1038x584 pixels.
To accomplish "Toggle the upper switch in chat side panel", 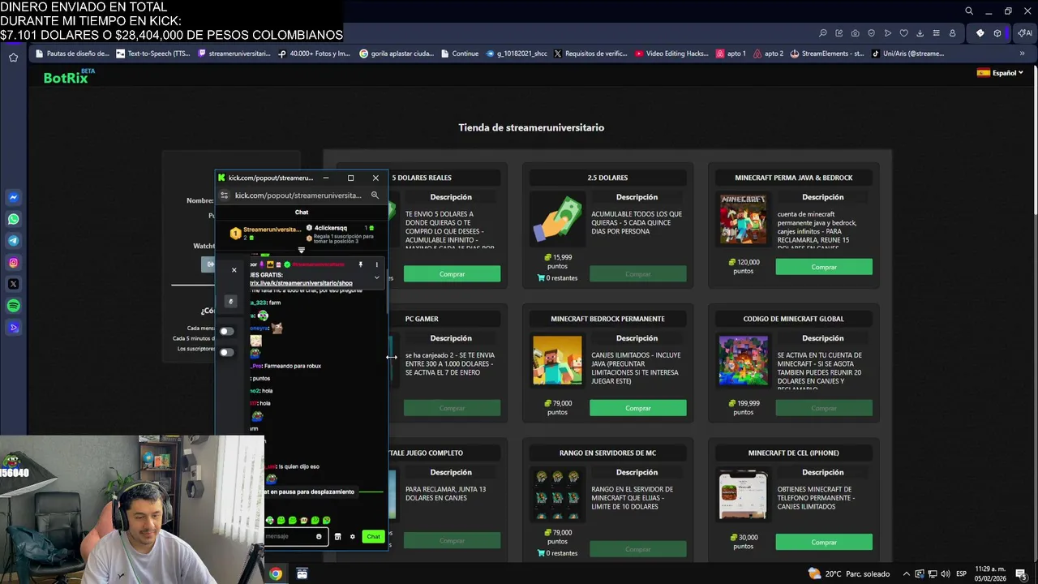I will tap(226, 331).
